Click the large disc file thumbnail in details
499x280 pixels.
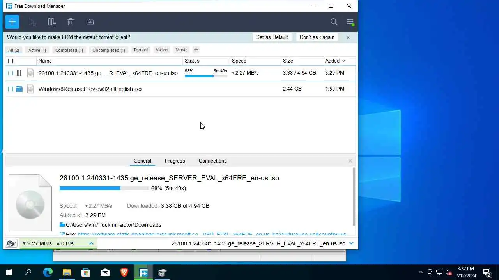click(30, 203)
